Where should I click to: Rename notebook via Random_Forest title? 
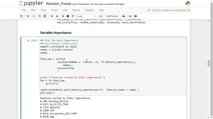click(x=59, y=4)
